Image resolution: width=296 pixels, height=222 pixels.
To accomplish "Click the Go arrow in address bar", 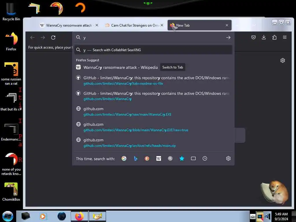I will tap(228, 38).
